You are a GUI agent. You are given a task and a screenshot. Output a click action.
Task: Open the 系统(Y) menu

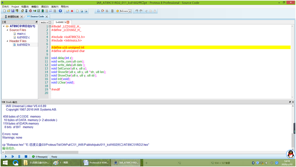pos(55,7)
